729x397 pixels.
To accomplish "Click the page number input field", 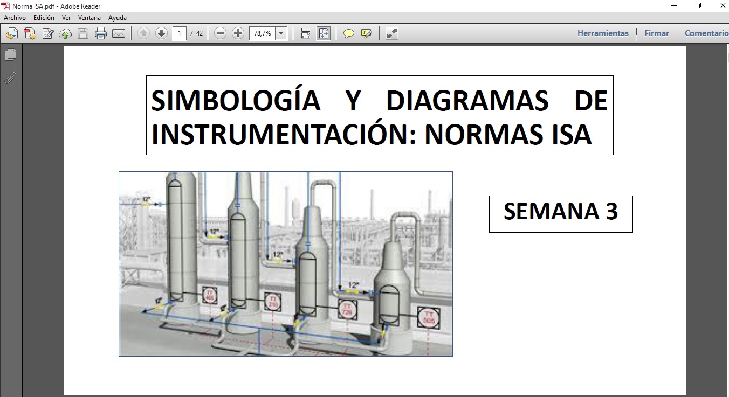I will pos(180,33).
